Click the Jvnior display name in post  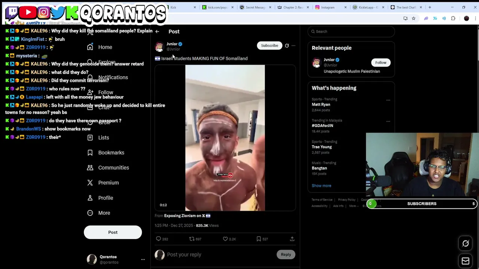click(x=172, y=44)
